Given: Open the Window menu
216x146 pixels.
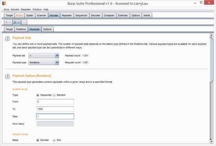Looking at the screenshot, I should click(x=37, y=9).
